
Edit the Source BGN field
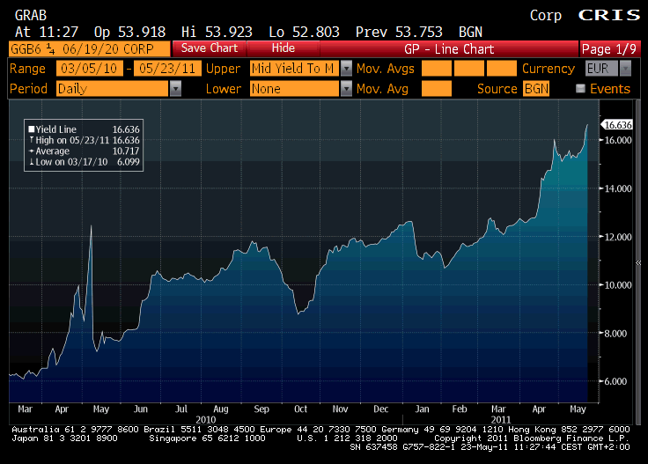coord(536,89)
